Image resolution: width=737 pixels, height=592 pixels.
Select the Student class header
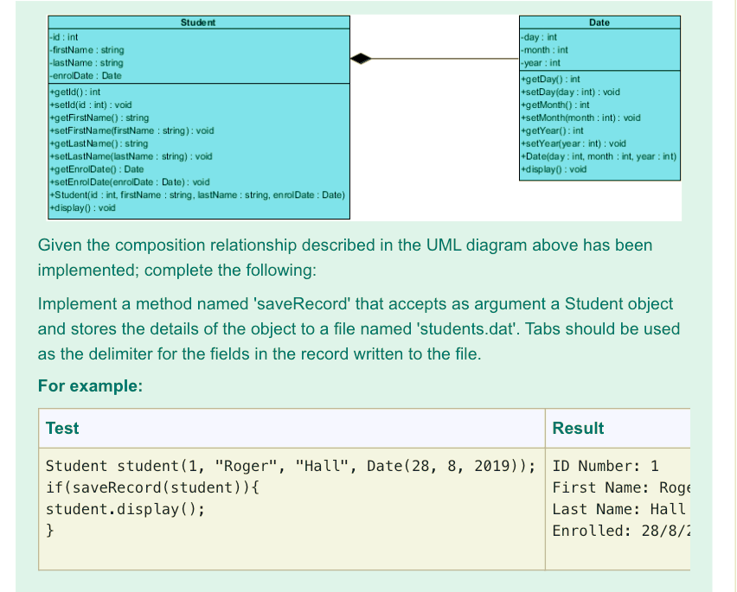tap(197, 22)
